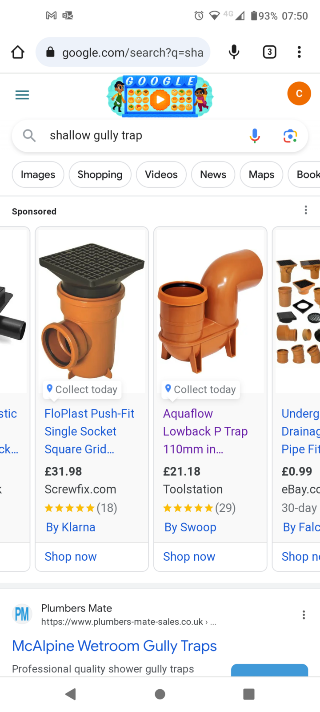Select the FloPlast Push-Fit product title
This screenshot has height=712, width=320.
pyautogui.click(x=89, y=431)
